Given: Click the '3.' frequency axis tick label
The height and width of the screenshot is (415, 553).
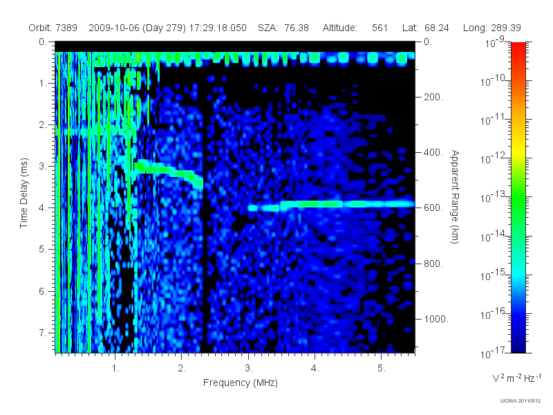Looking at the screenshot, I should click(249, 369).
